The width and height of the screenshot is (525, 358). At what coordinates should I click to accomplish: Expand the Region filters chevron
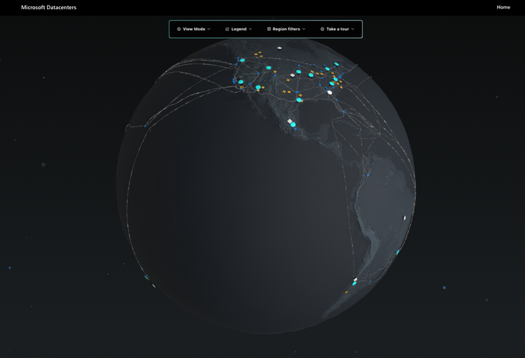tap(304, 29)
